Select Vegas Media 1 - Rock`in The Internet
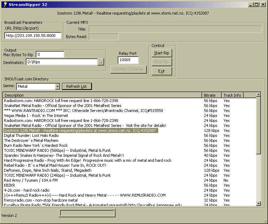The image size is (268, 224). click(x=129, y=116)
